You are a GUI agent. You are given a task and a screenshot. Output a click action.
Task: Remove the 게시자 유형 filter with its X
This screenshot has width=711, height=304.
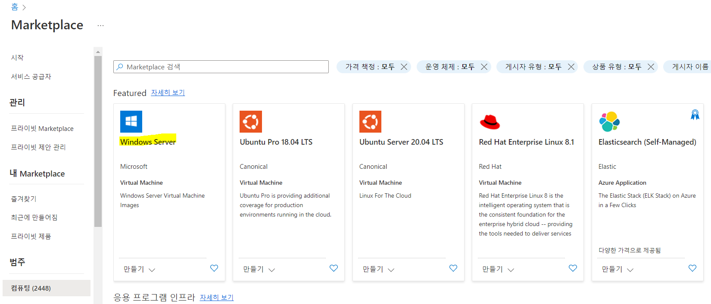[x=571, y=67]
